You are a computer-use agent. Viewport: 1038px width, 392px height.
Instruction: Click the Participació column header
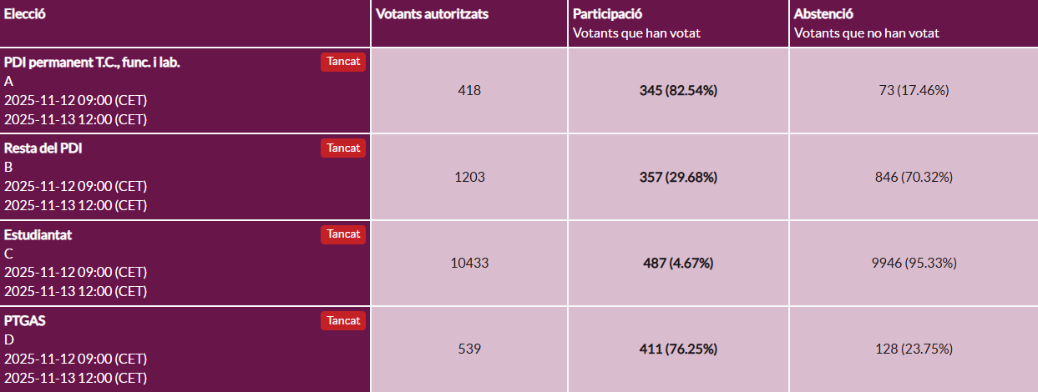click(x=607, y=14)
